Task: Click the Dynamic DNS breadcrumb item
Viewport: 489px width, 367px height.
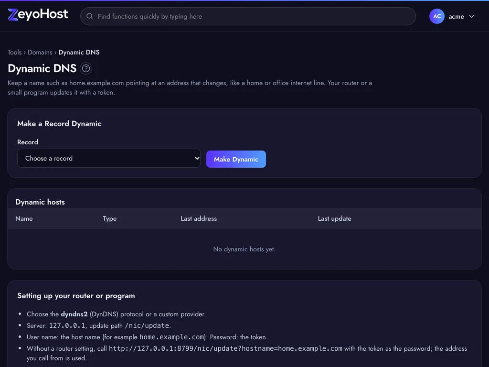Action: 79,52
